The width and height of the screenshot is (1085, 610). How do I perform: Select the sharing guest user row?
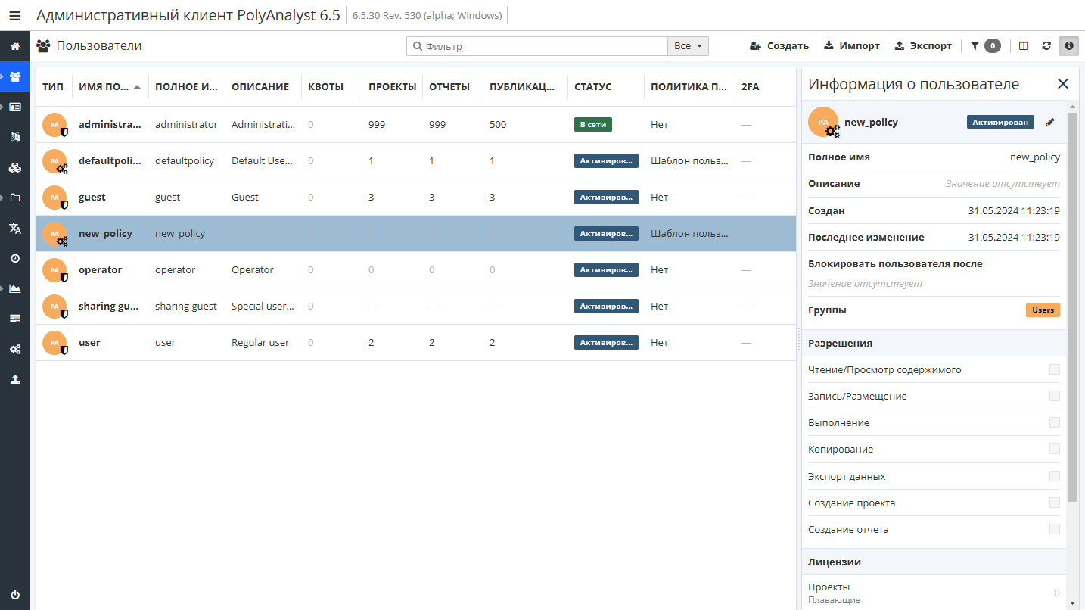(x=416, y=307)
